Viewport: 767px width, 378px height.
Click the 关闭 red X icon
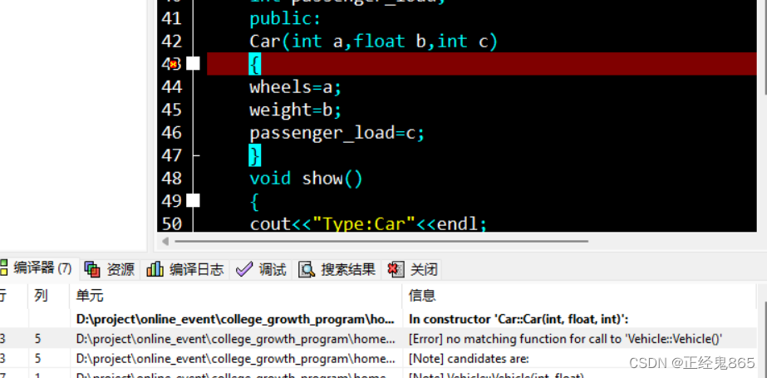tap(396, 269)
